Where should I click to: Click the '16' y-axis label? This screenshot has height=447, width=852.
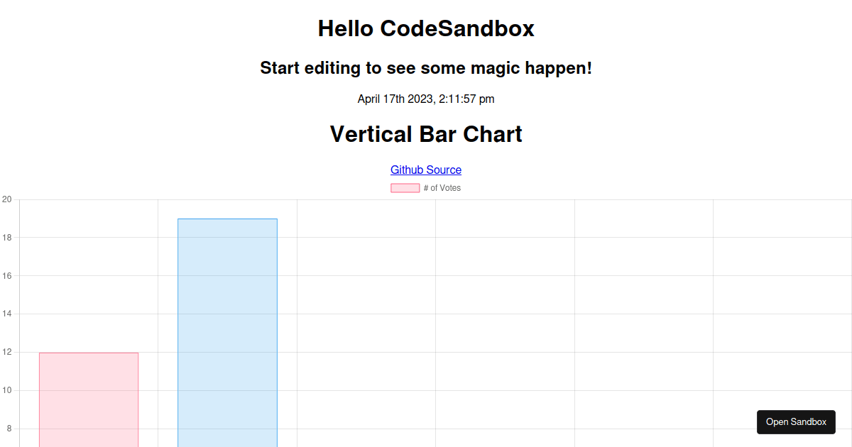click(x=7, y=275)
